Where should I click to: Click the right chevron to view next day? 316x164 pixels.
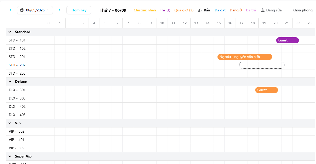[60, 10]
